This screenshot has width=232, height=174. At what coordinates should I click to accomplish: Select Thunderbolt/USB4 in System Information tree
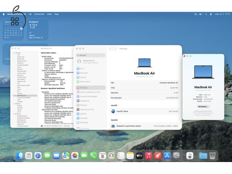(x=24, y=98)
